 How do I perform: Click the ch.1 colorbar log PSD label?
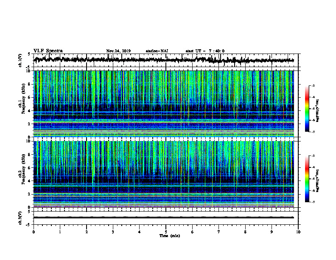pyautogui.click(x=318, y=110)
